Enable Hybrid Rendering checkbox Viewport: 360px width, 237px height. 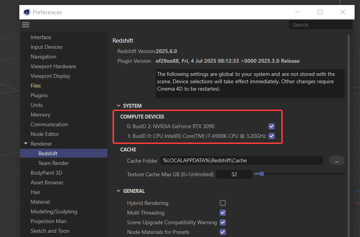coord(223,203)
